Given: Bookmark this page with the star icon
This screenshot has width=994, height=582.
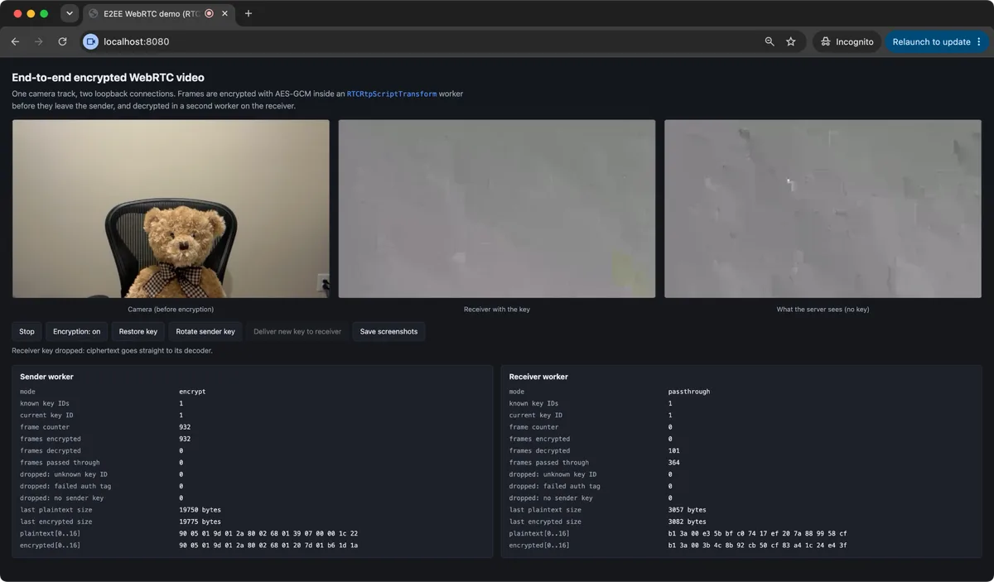Looking at the screenshot, I should coord(791,41).
